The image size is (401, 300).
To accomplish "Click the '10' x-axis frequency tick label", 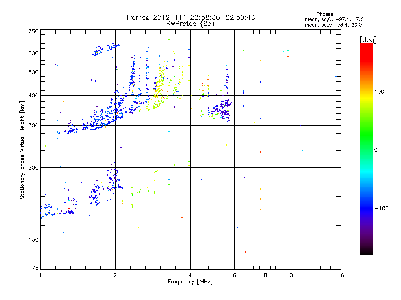I will pos(290,275).
